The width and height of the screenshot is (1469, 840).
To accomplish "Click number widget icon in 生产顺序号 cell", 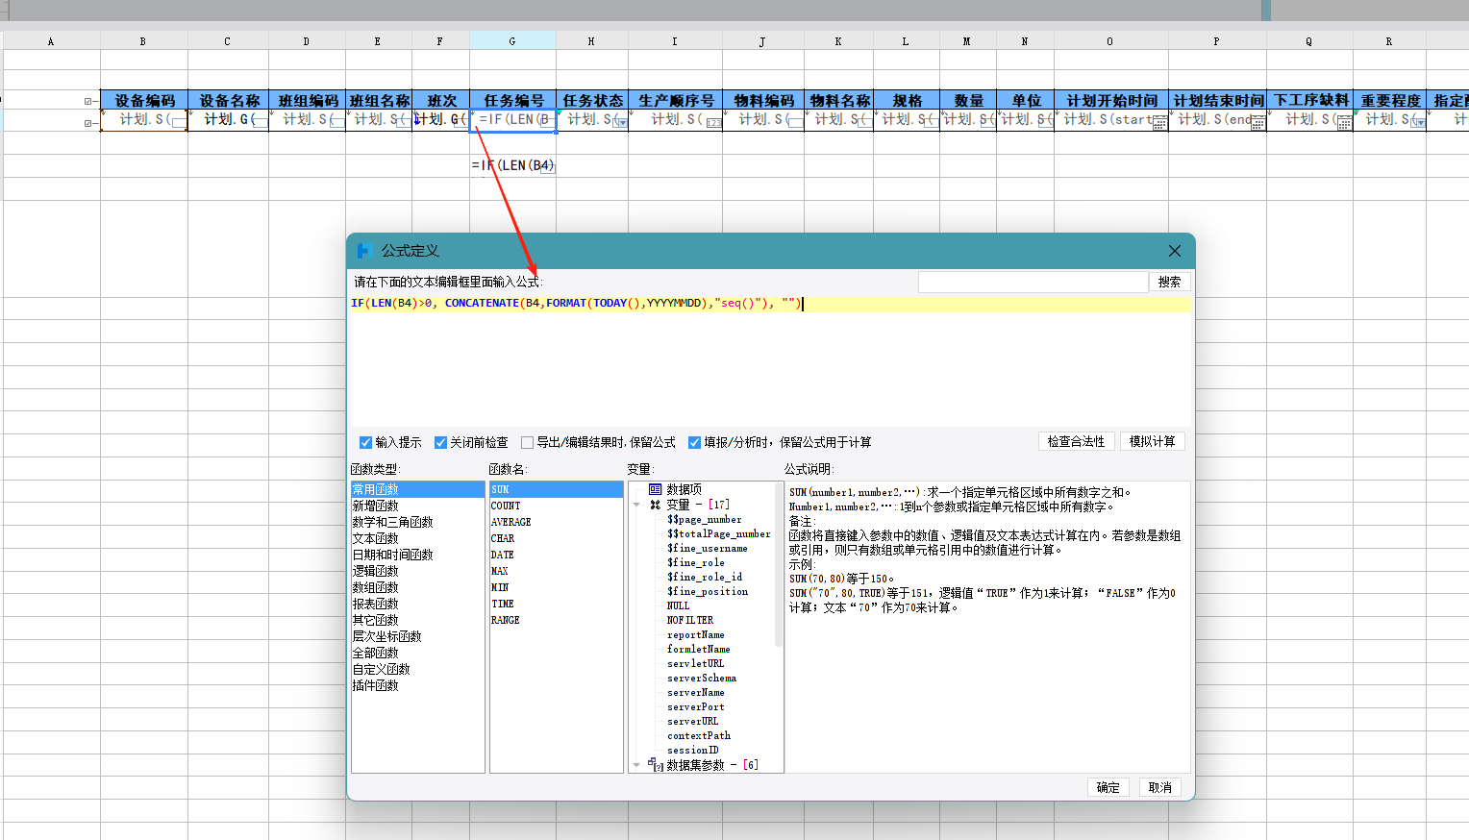I will 713,123.
